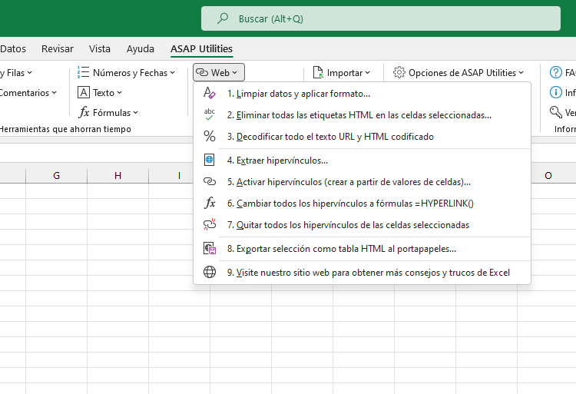Screen dimensions: 576x394
Task: Select column O header
Action: (548, 176)
